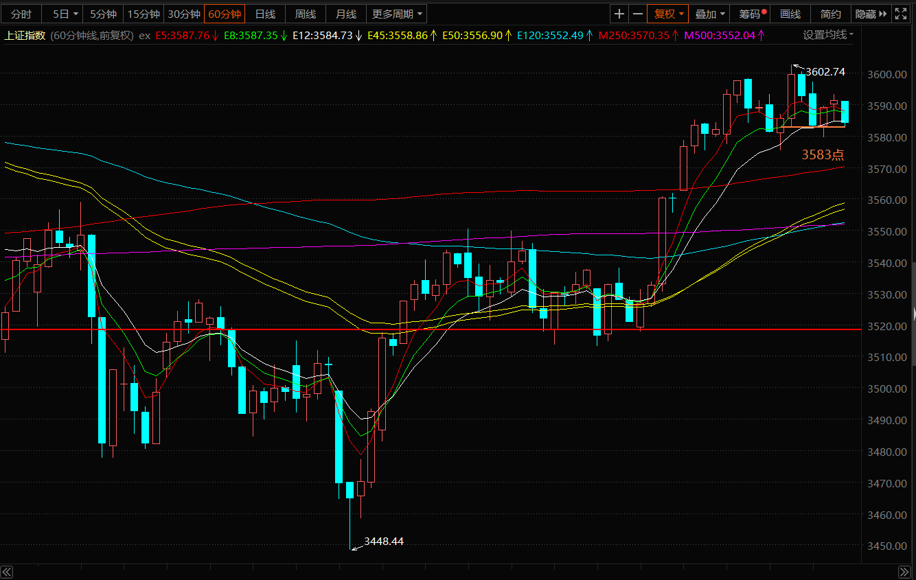Select the E8:3587.35 moving average label

[255, 35]
